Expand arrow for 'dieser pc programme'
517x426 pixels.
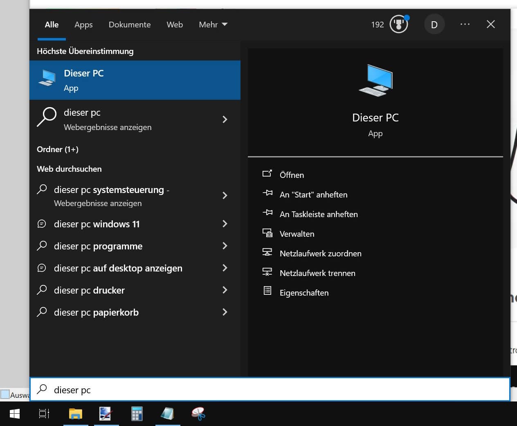pos(225,246)
